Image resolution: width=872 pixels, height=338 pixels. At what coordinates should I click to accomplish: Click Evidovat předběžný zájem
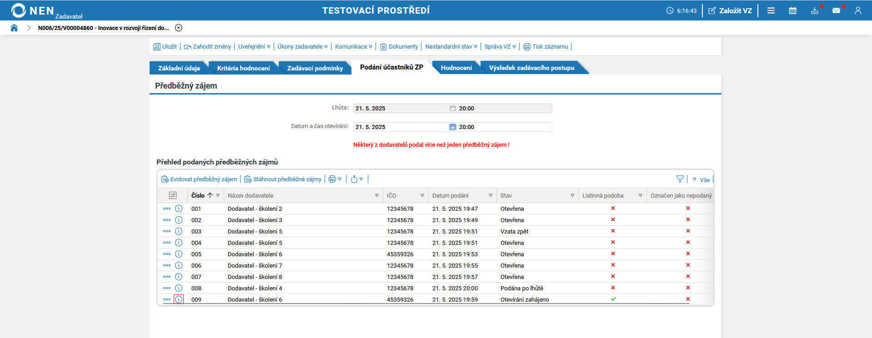(x=199, y=179)
